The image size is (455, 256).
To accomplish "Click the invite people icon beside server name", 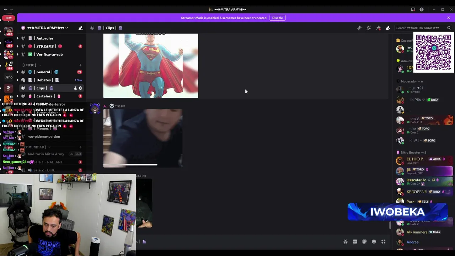I will point(81,28).
